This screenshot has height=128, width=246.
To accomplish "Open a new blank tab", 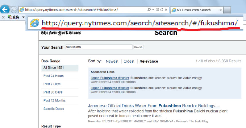I will tap(227, 10).
